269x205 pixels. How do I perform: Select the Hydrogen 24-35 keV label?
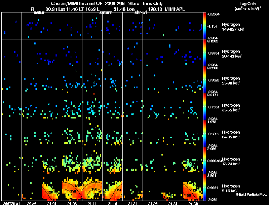coord(231,135)
